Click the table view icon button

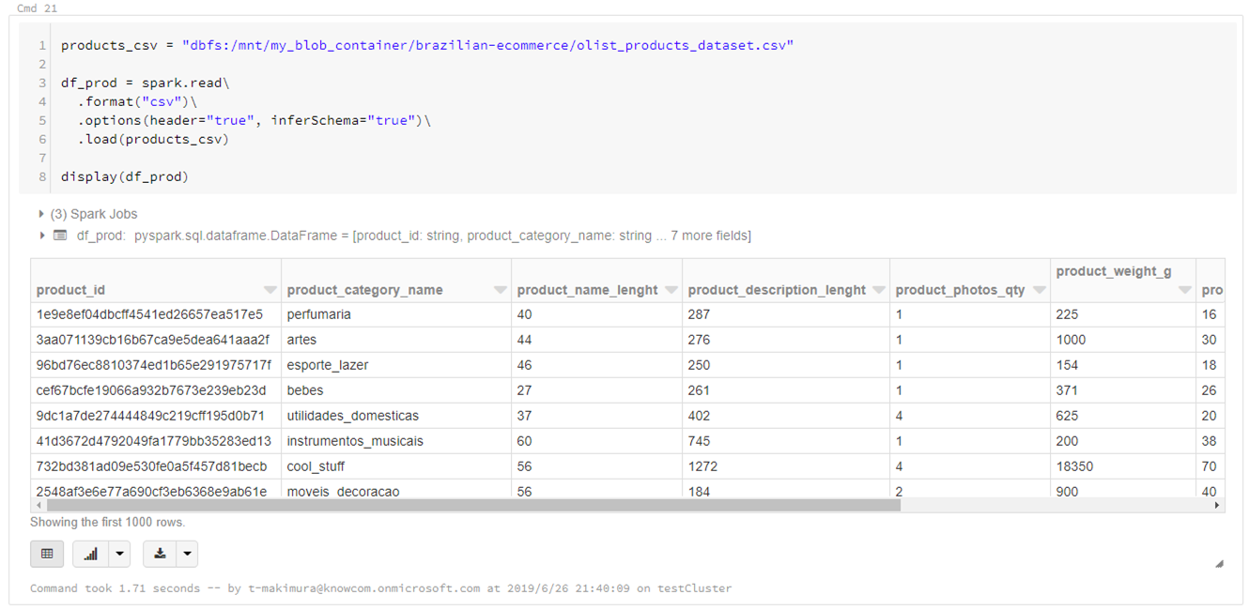pos(47,554)
